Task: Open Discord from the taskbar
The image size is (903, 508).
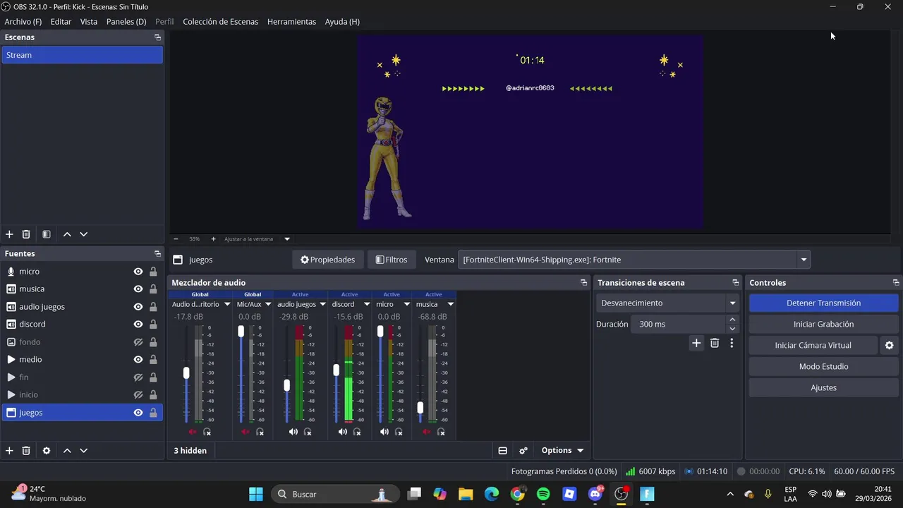Action: (x=595, y=494)
